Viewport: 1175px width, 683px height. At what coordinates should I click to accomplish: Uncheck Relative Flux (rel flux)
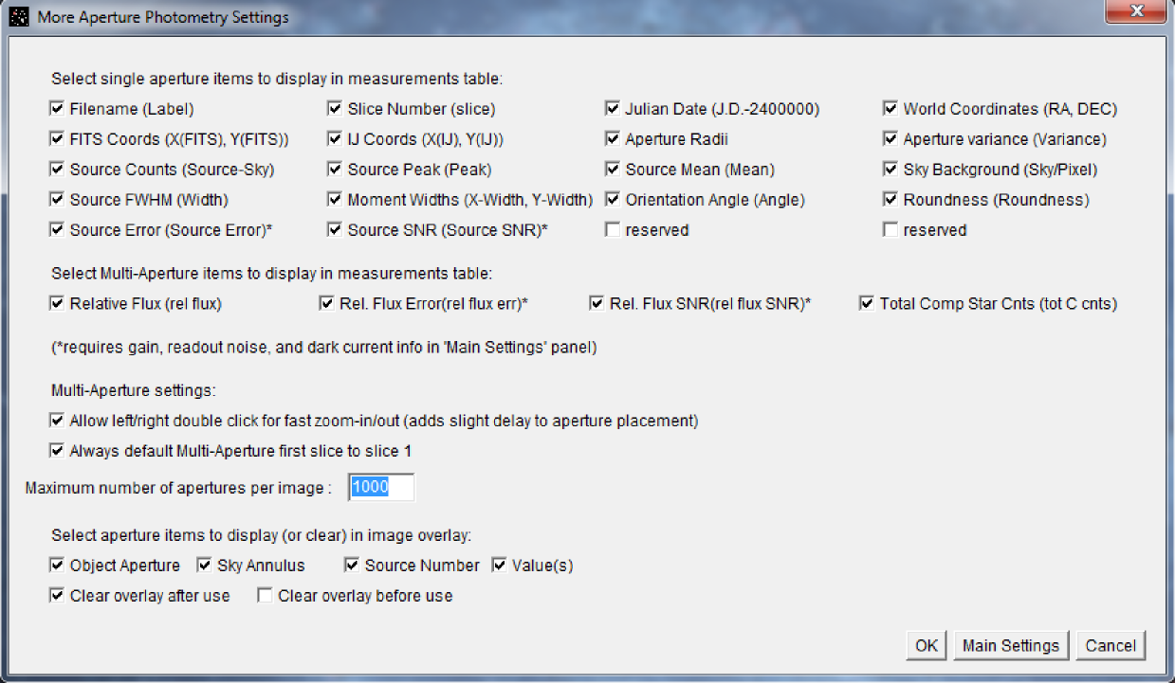[x=58, y=304]
